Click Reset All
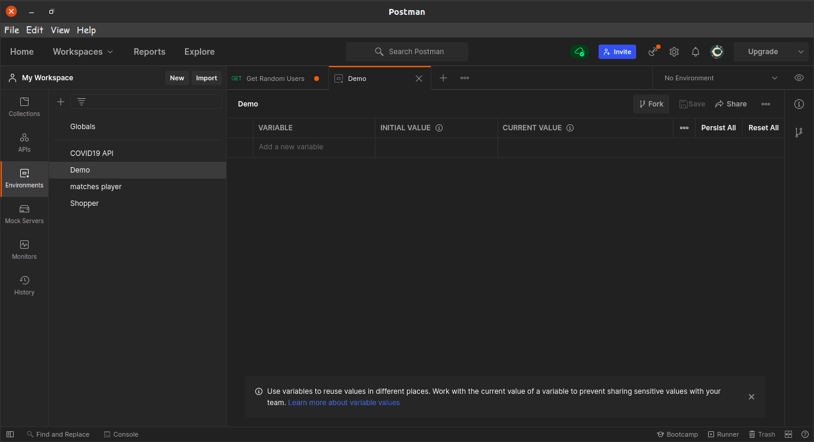Image resolution: width=814 pixels, height=442 pixels. pyautogui.click(x=763, y=128)
